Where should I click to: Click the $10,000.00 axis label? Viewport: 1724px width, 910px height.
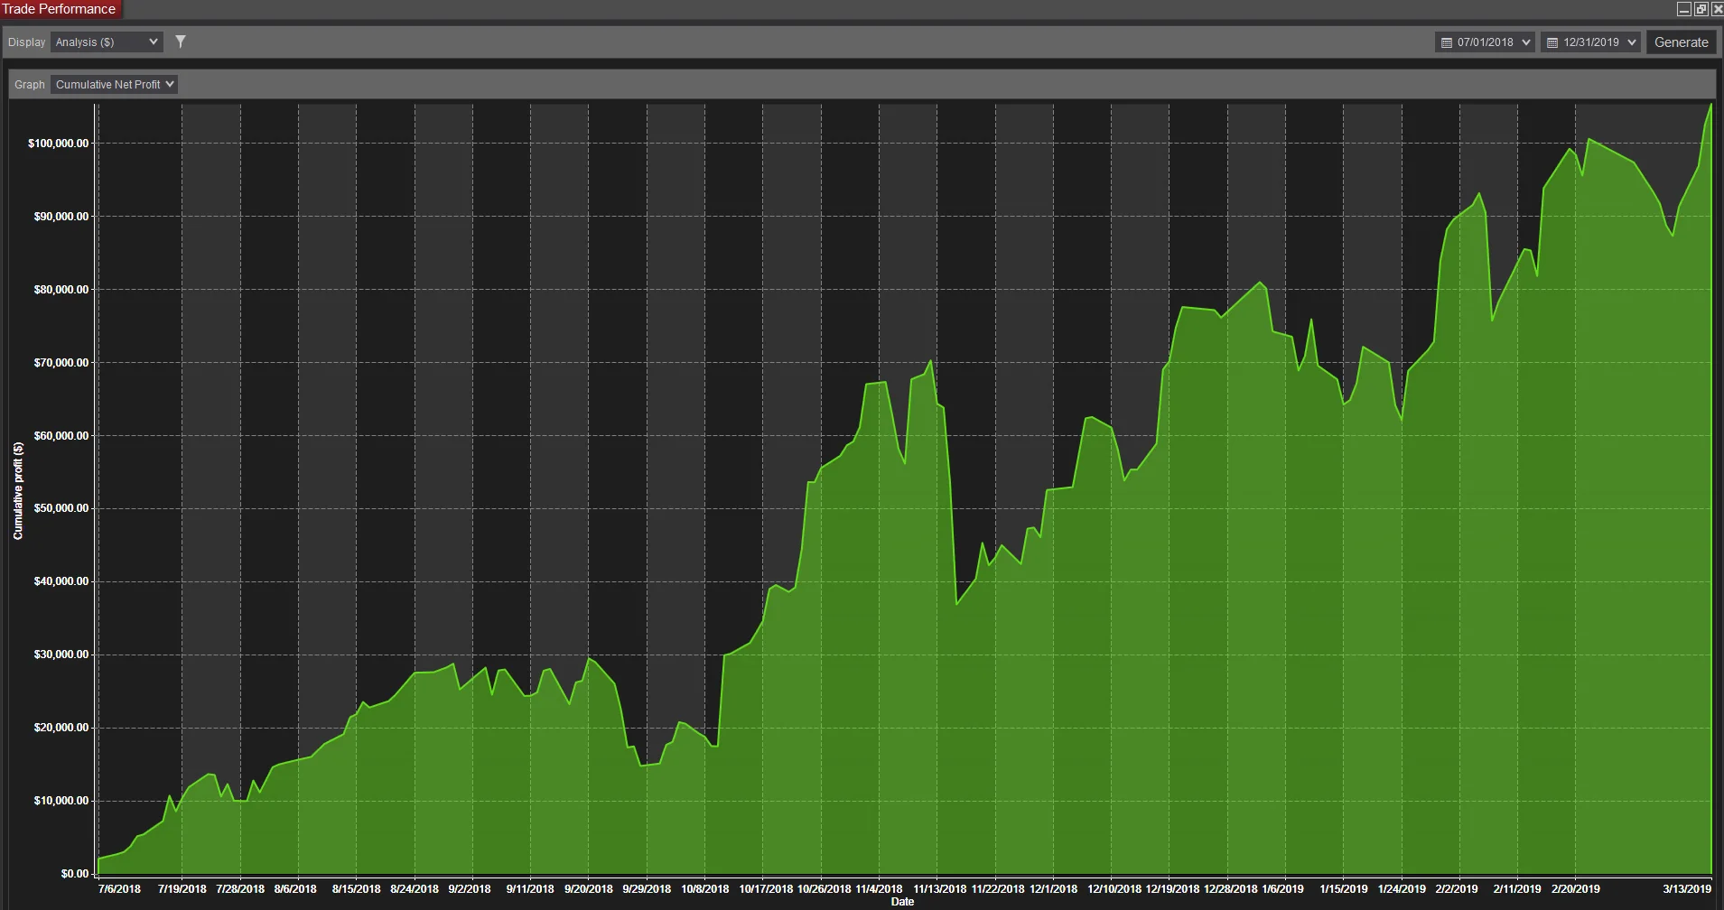point(61,801)
